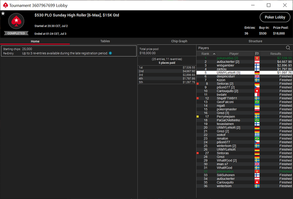293x199 pixels.
Task: Click the flag next to pokanuktus [2]
Action: tap(257, 58)
